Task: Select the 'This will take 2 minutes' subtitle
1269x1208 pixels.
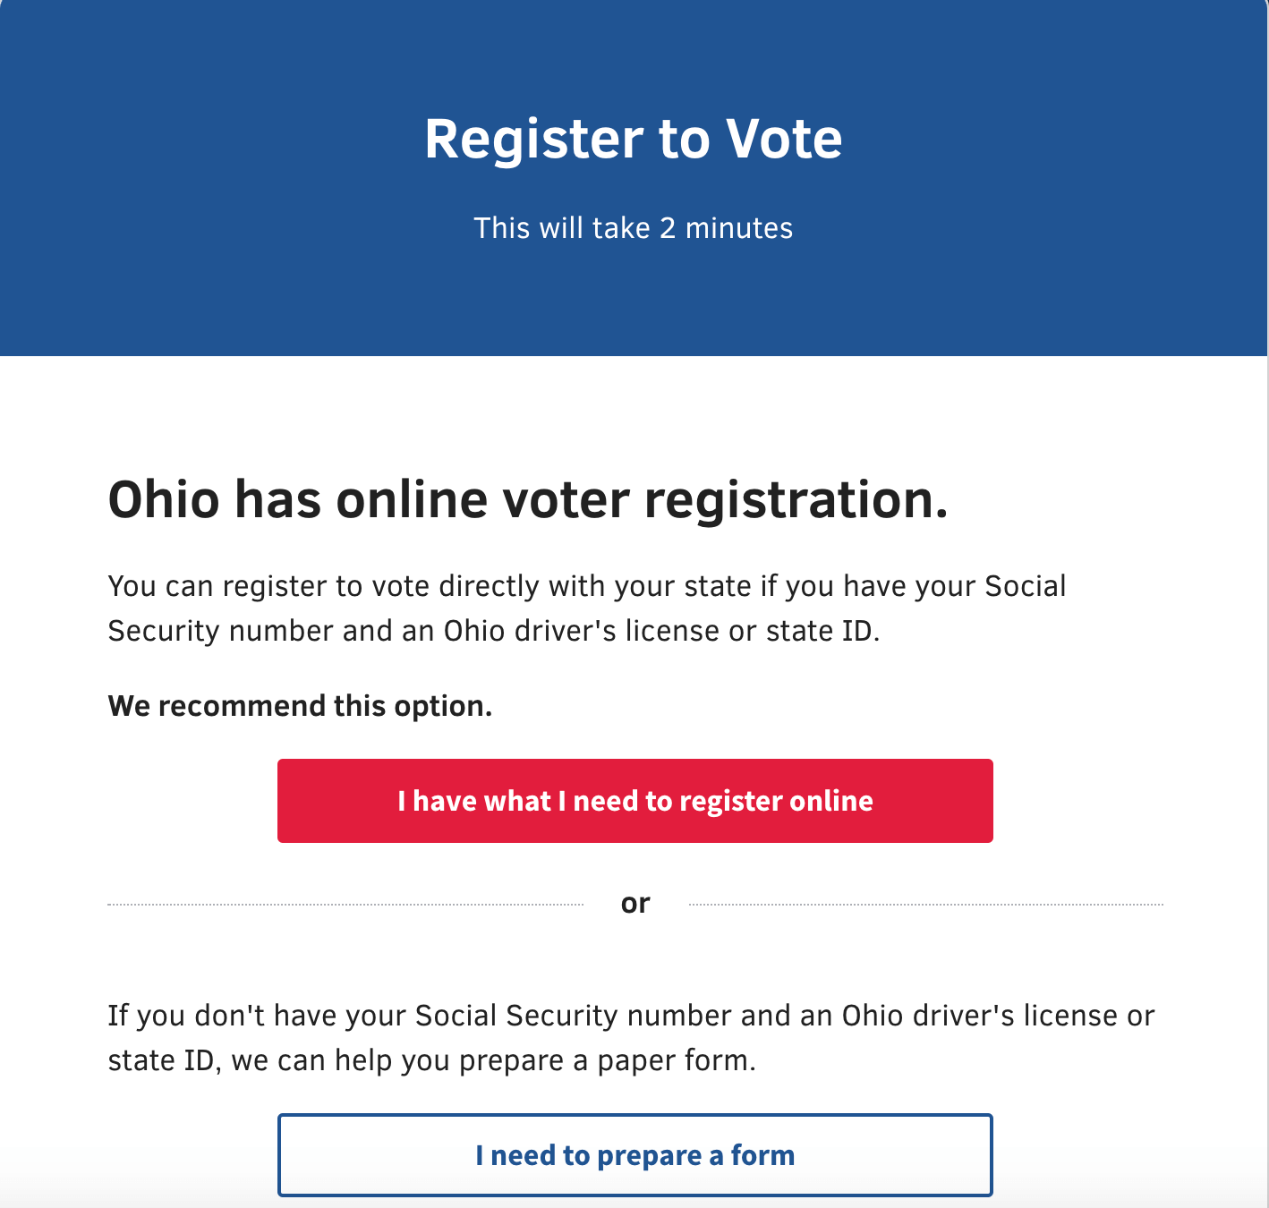Action: [633, 228]
